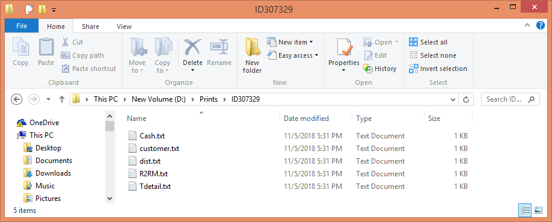Open the Properties checkmark icon
This screenshot has height=222, width=552.
pos(344,47)
